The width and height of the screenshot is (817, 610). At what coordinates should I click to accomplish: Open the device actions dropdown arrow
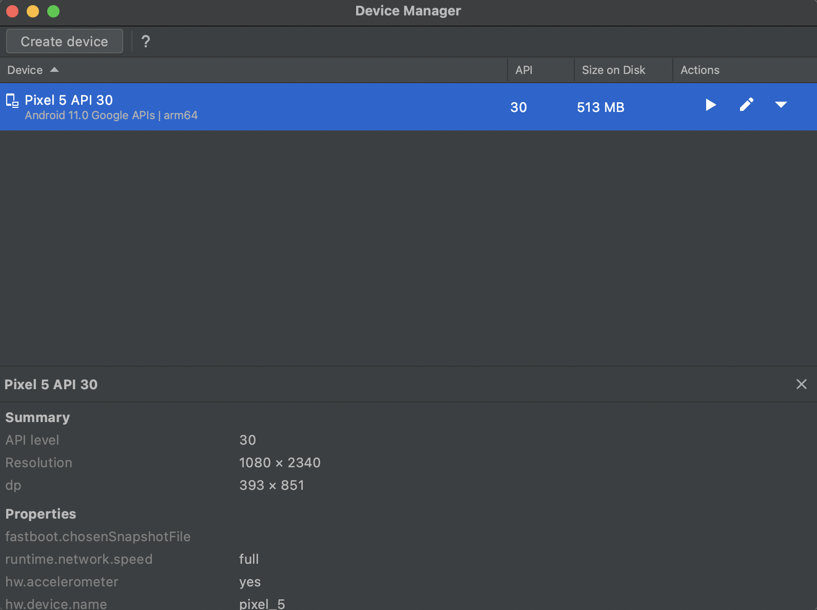tap(781, 105)
